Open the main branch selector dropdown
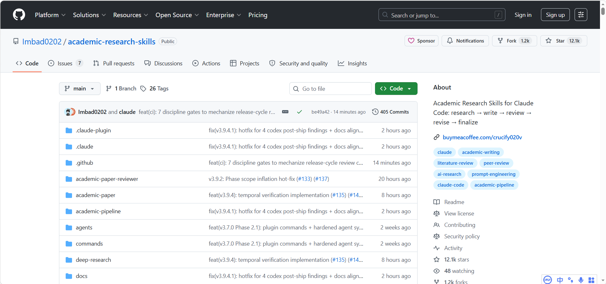This screenshot has height=284, width=606. 80,89
